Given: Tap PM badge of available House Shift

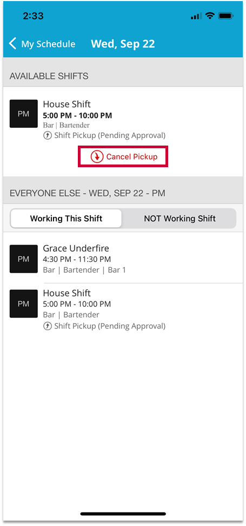Looking at the screenshot, I should (x=23, y=114).
